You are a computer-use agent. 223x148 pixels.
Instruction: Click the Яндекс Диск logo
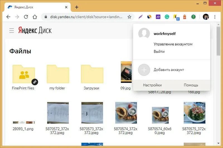click(x=35, y=30)
